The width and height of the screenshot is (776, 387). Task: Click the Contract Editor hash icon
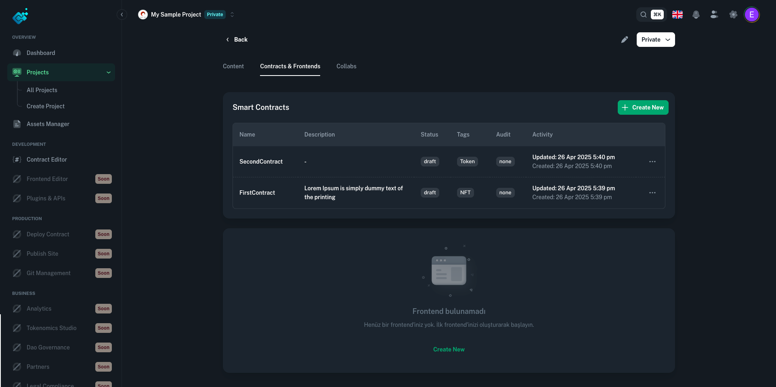pyautogui.click(x=17, y=160)
